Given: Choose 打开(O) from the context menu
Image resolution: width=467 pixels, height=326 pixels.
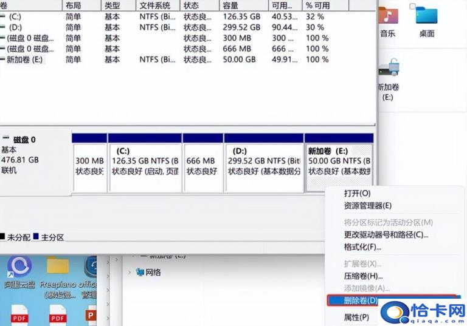Looking at the screenshot, I should pyautogui.click(x=357, y=193).
